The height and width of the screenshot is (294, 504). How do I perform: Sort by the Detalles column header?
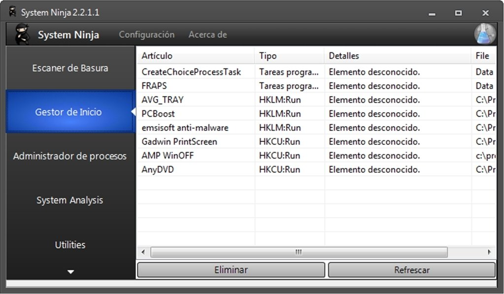click(398, 56)
